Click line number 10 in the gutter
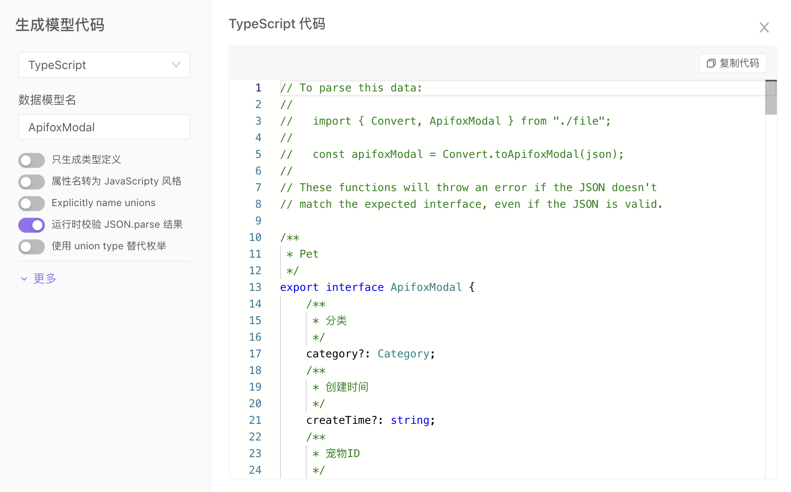The width and height of the screenshot is (791, 492). pyautogui.click(x=255, y=237)
